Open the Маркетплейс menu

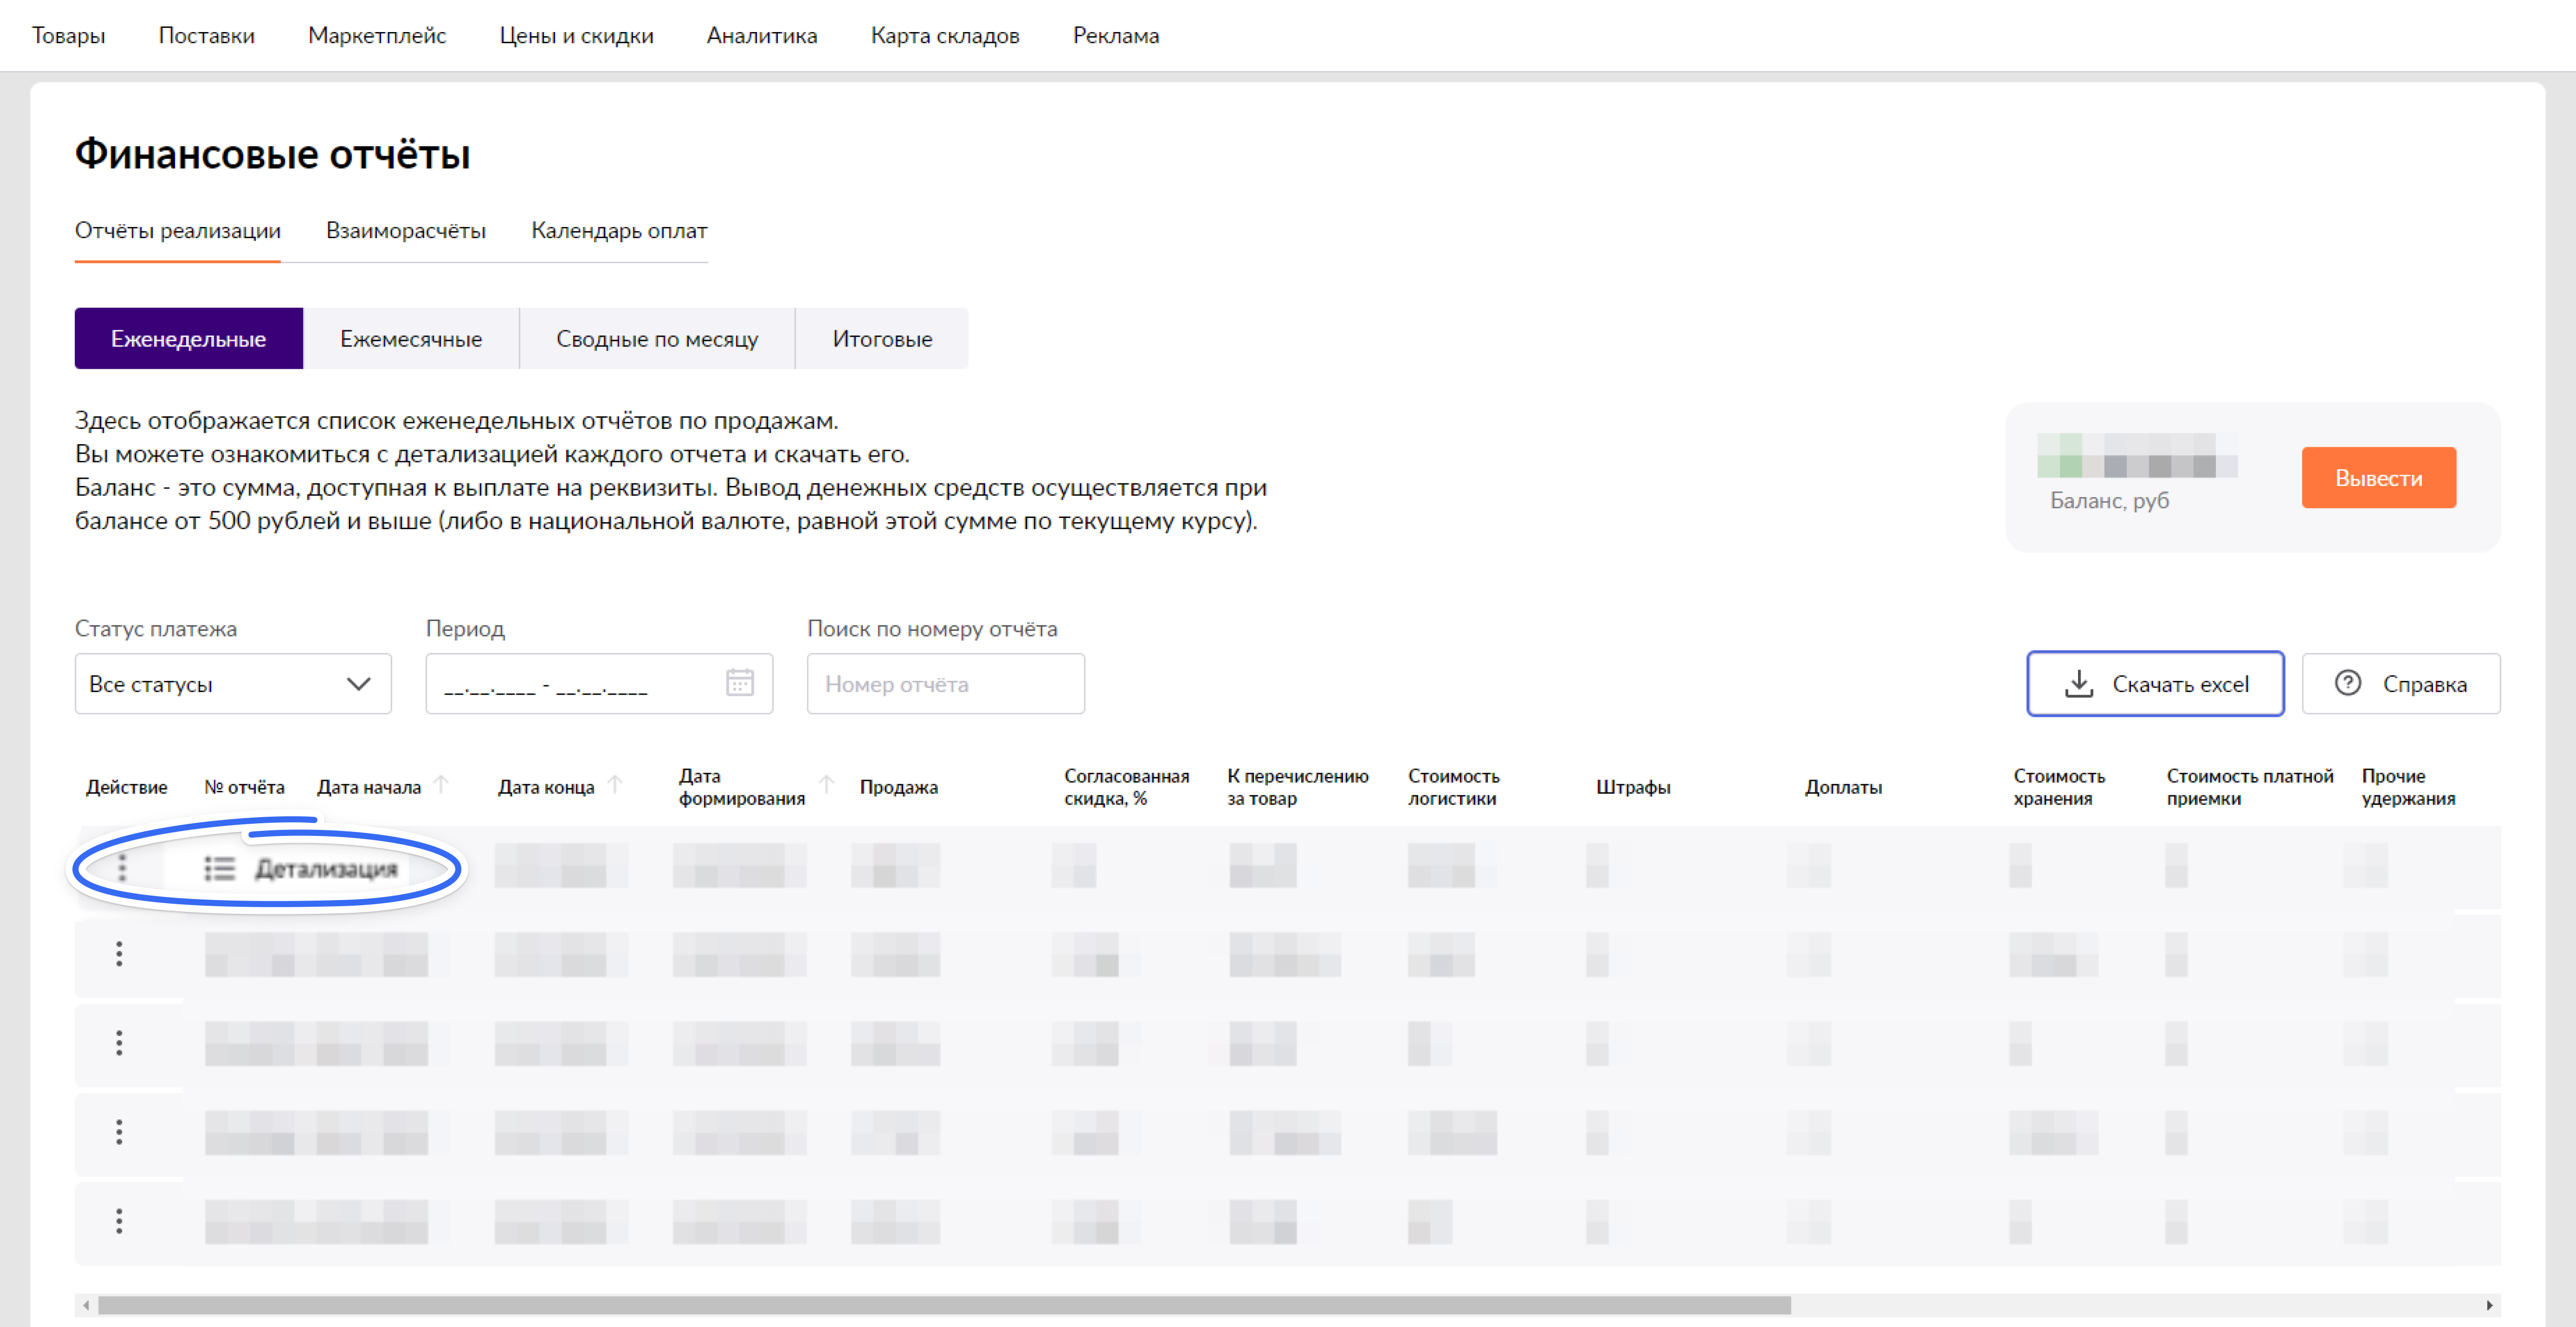click(377, 35)
